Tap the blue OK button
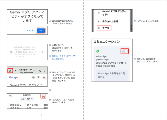167x120 pixels. [41, 31]
